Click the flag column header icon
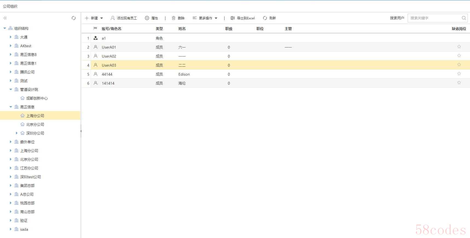Screen dimensions: 470x238 [95, 28]
